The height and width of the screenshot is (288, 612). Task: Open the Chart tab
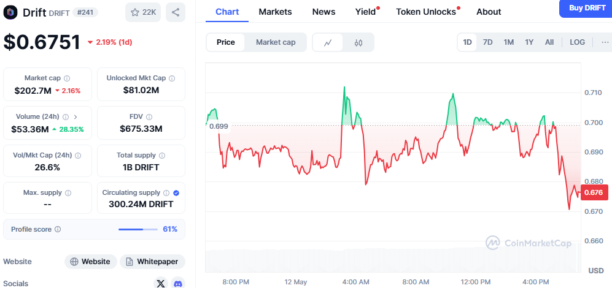pos(227,12)
